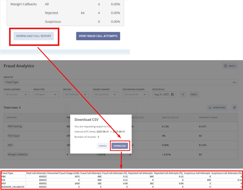Viewport: 243px width, 190px height.
Task: Select the PBX Hacking row in the table
Action: click(x=15, y=126)
